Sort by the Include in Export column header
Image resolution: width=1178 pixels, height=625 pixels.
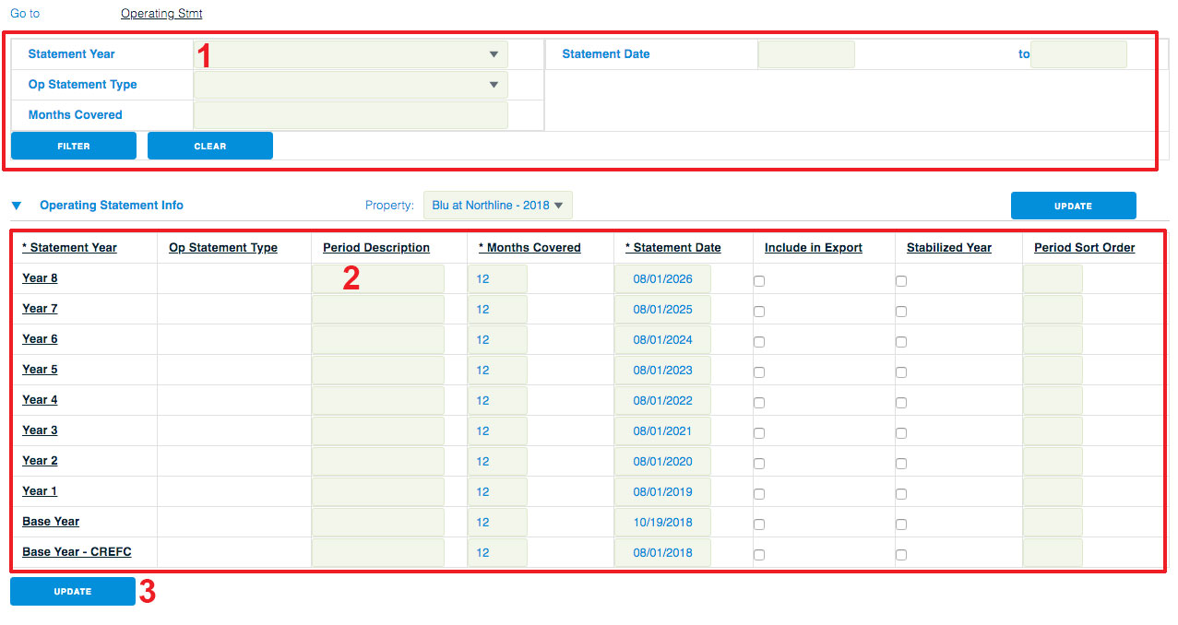point(814,248)
